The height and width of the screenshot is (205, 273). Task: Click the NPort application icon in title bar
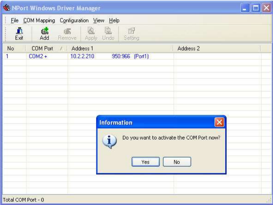(7, 8)
